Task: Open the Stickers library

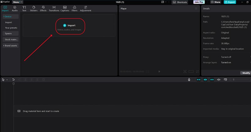Action: coord(34,8)
